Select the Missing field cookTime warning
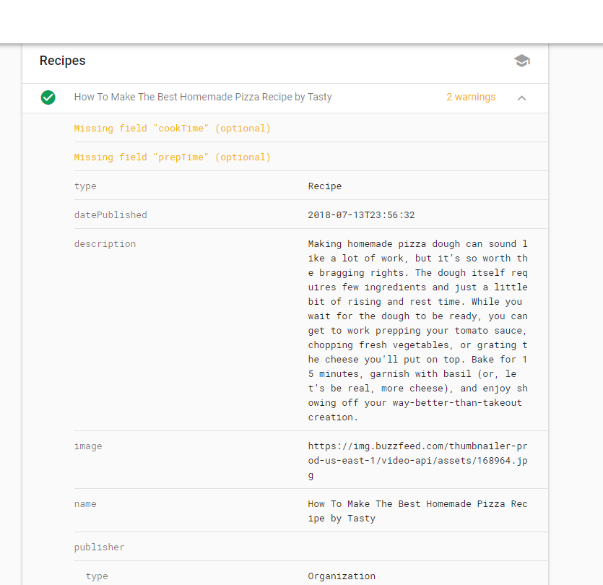The image size is (603, 585). 173,128
